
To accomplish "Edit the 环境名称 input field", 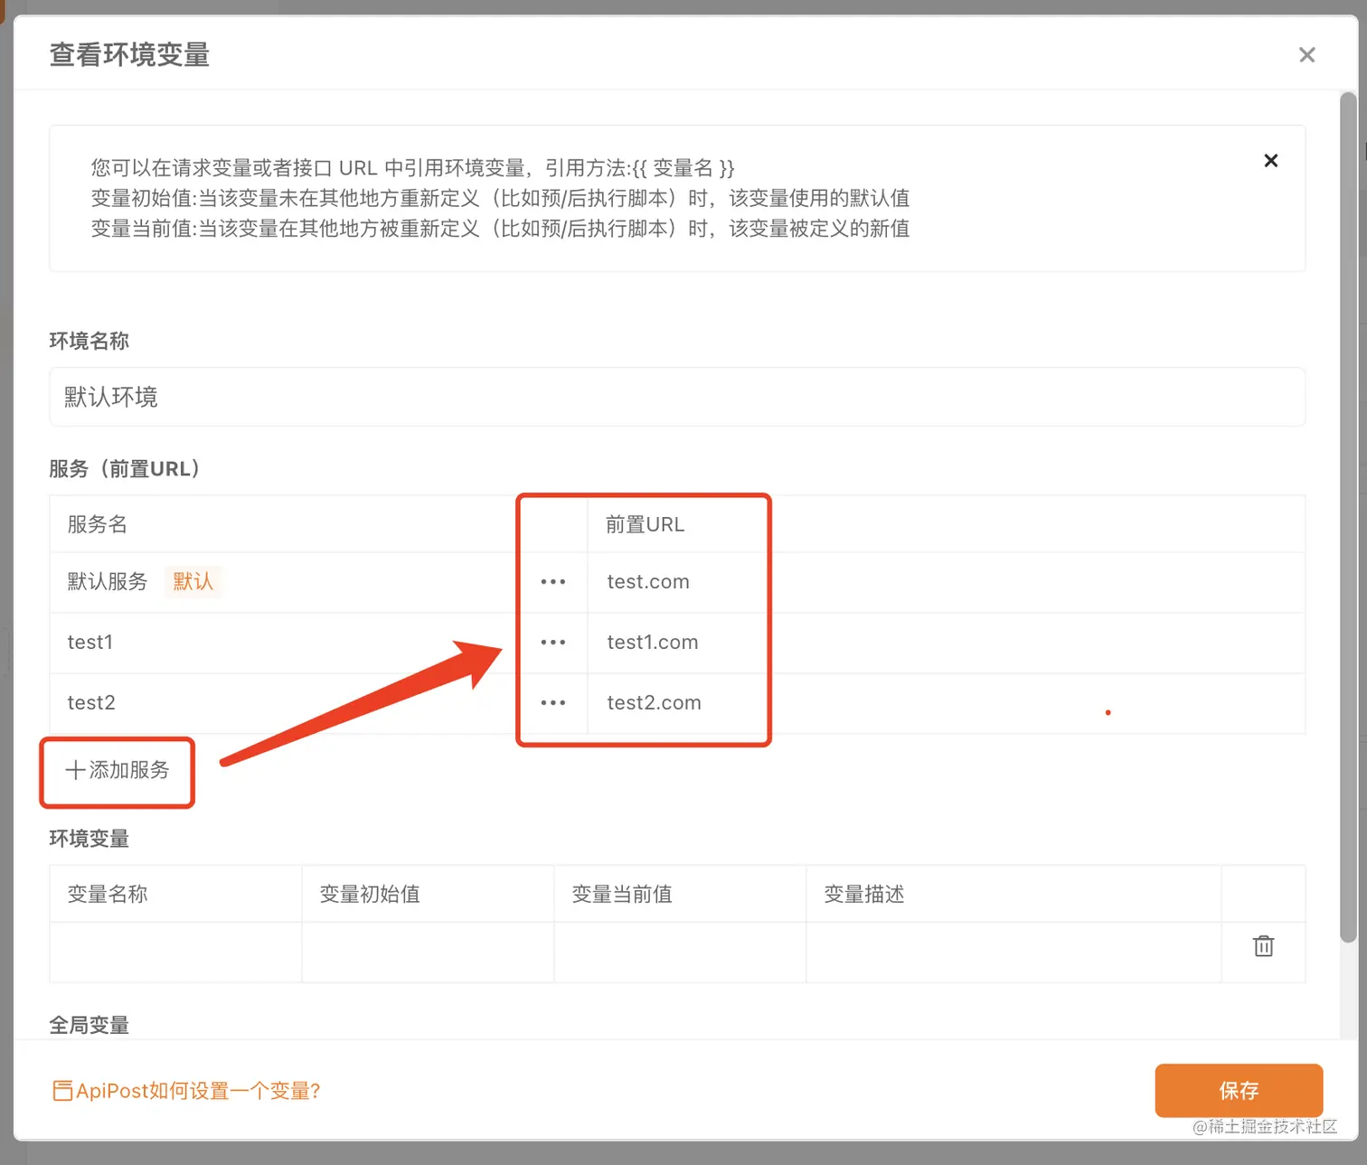I will [677, 397].
